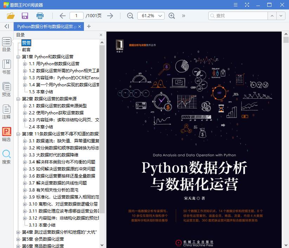Close the 目录 outline panel
Viewport: 289px width, 248px height.
(x=101, y=35)
